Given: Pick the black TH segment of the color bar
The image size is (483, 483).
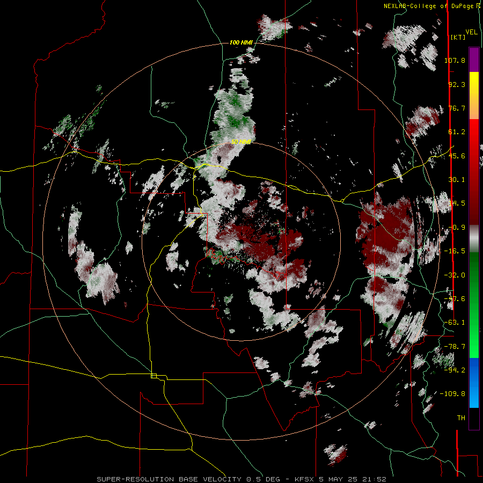Looking at the screenshot, I should click(474, 419).
